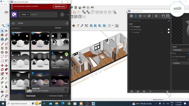Dismiss Studio 002 import notification

tap(66, 90)
